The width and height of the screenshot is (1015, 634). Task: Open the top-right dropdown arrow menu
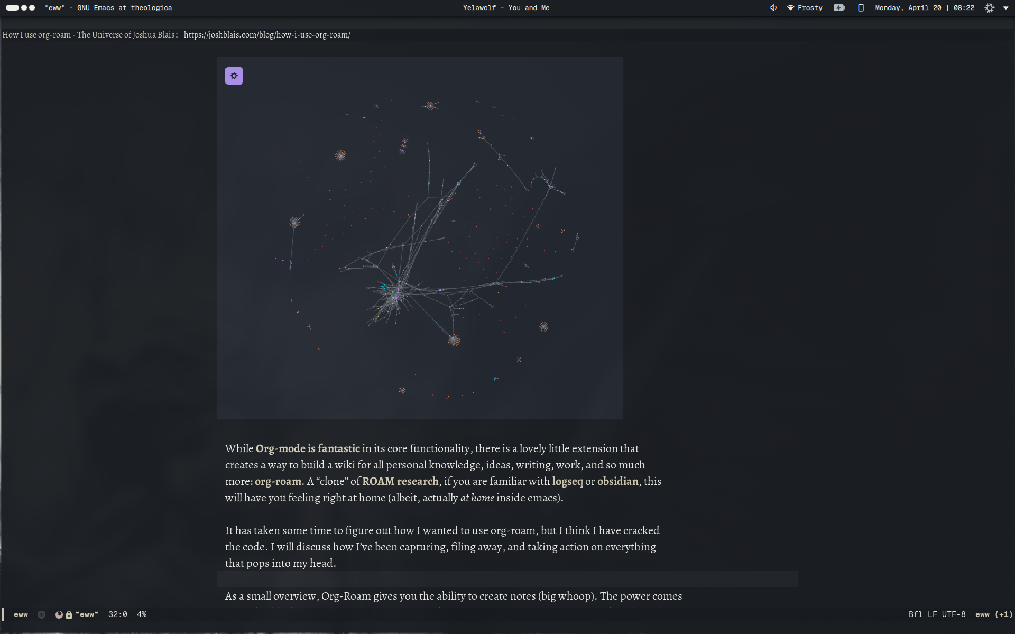[1005, 8]
